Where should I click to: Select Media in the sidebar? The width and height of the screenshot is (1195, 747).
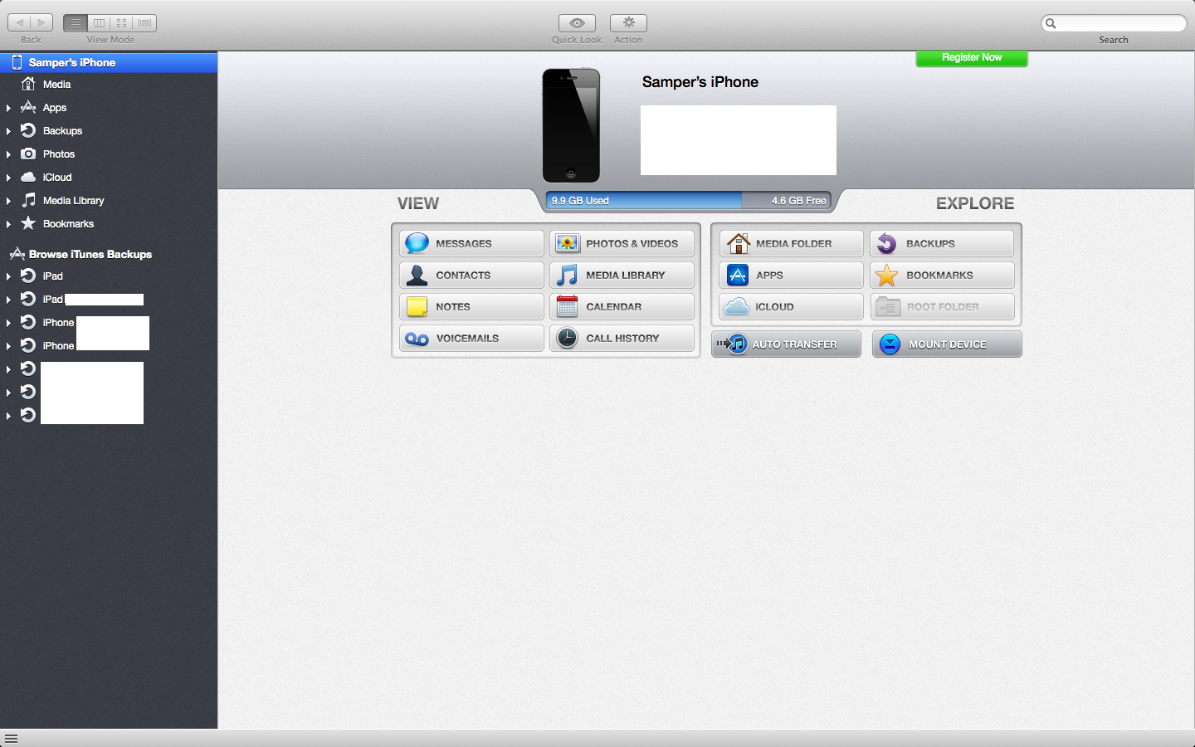tap(109, 84)
